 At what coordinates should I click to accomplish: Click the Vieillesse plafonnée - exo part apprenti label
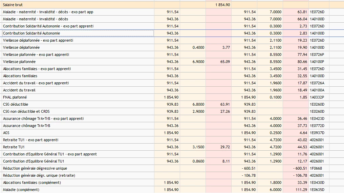pyautogui.click(x=36, y=55)
